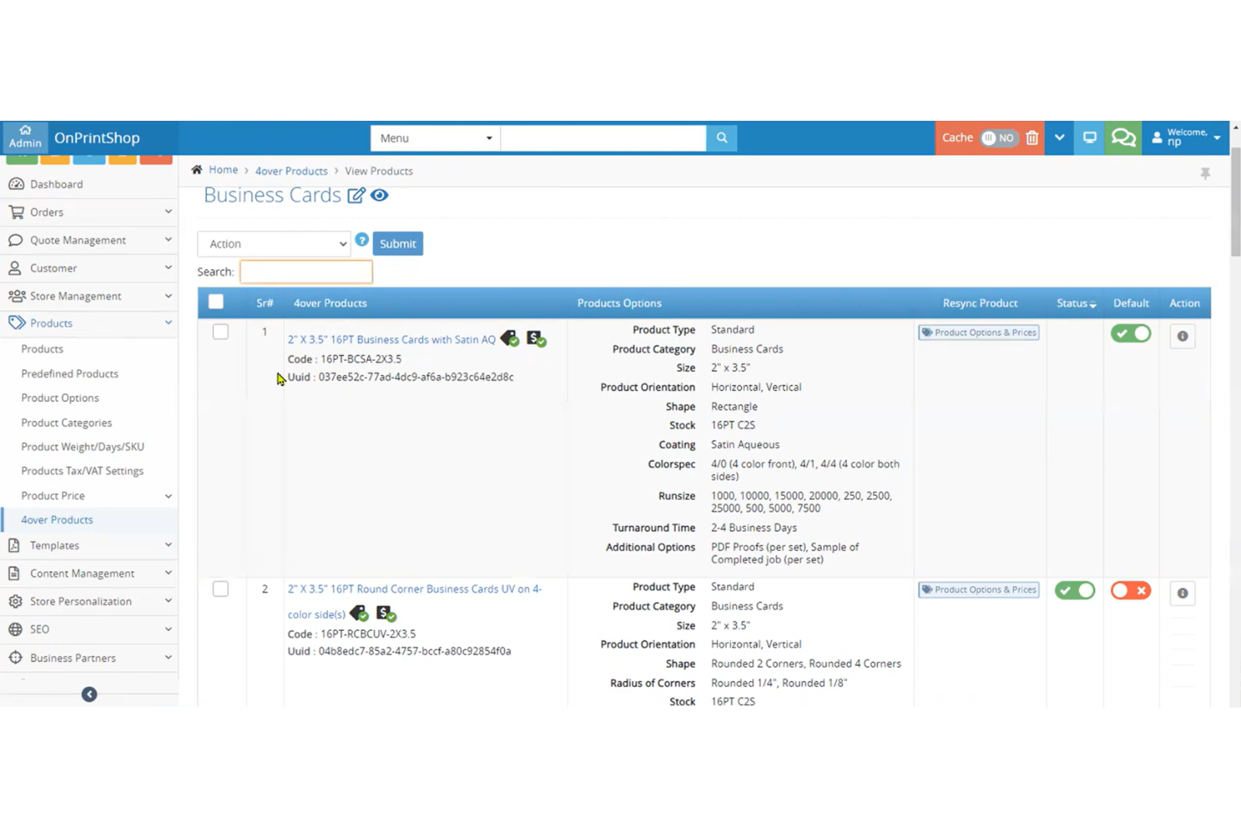
Task: Click Product Options & Prices for row 1
Action: (x=979, y=332)
